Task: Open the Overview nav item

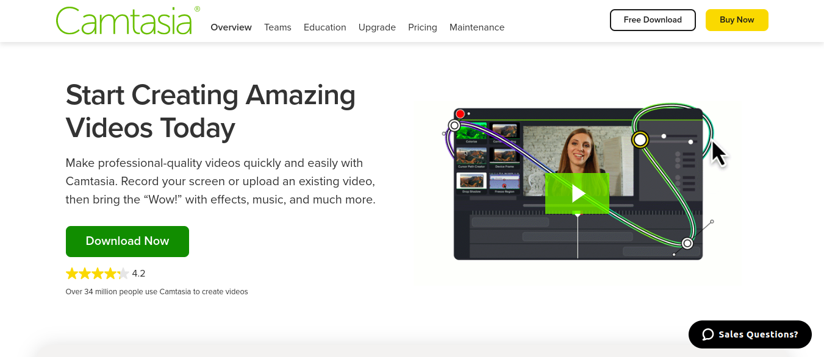Action: point(231,27)
